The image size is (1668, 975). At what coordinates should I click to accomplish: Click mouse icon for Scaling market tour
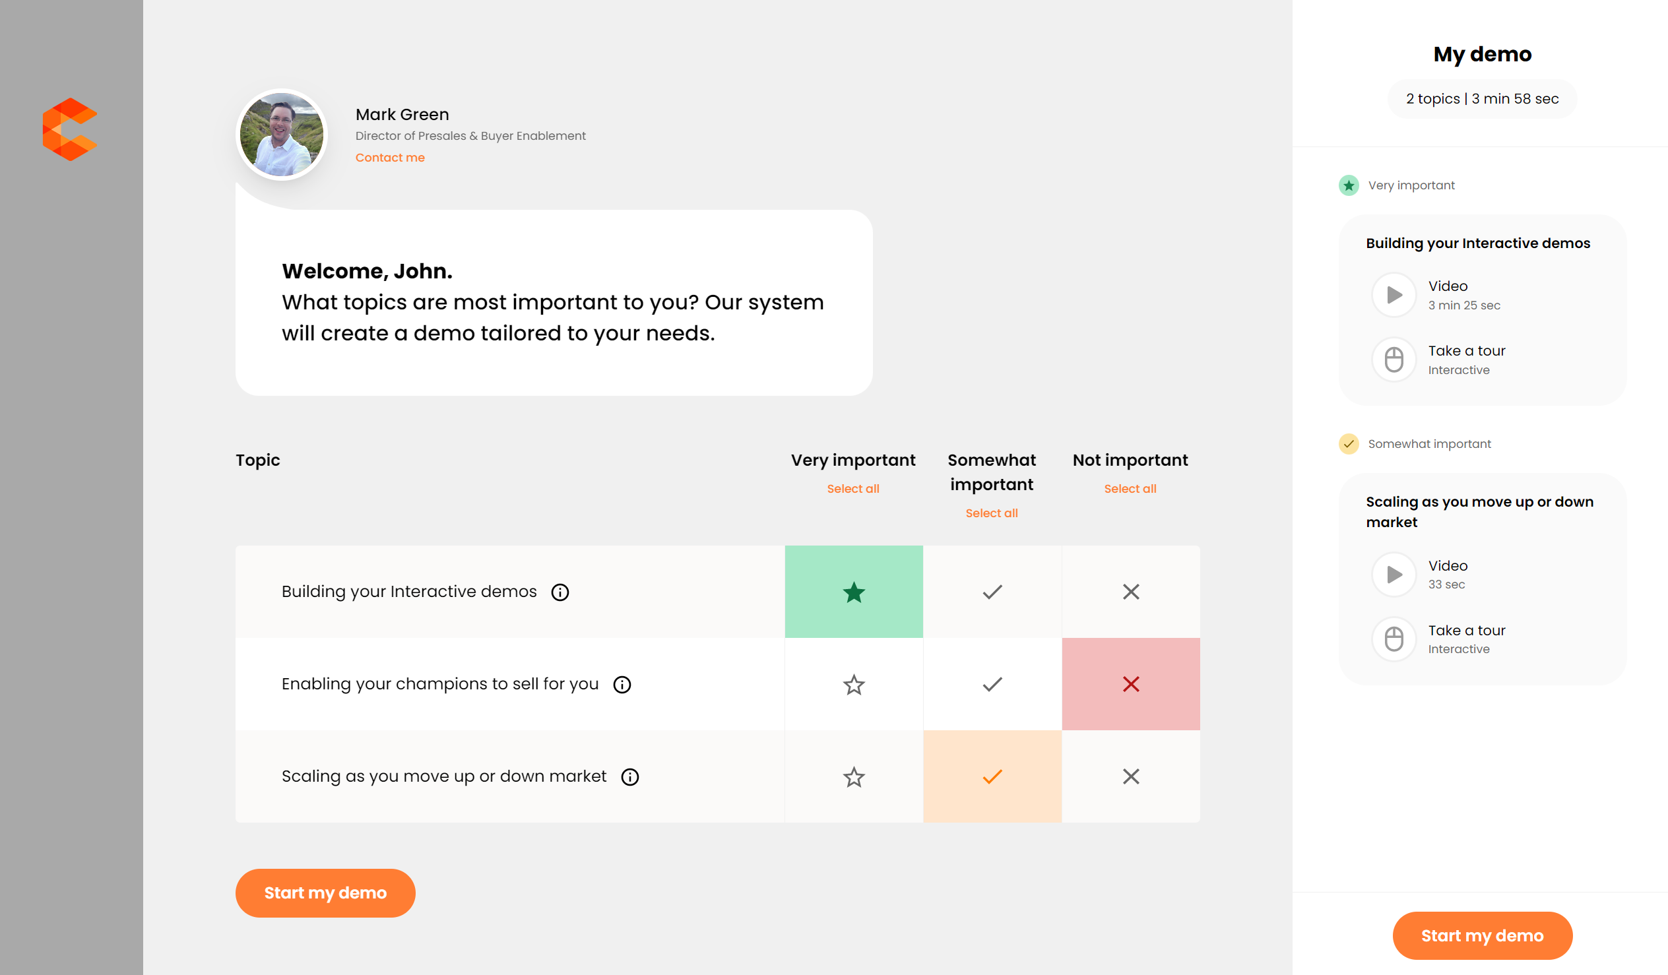pos(1394,639)
